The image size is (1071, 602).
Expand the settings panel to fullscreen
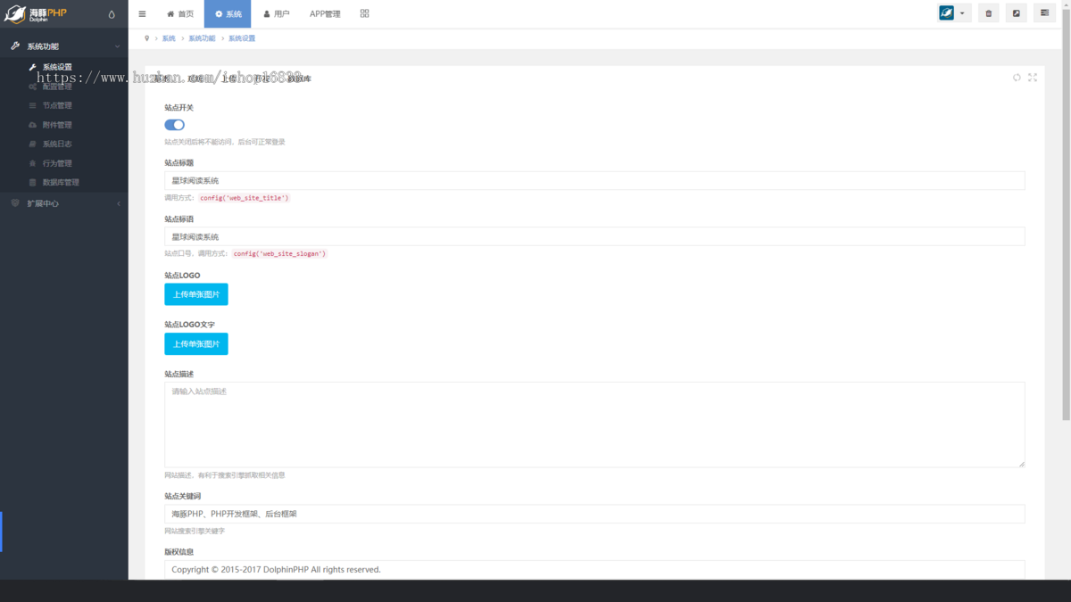click(x=1033, y=78)
